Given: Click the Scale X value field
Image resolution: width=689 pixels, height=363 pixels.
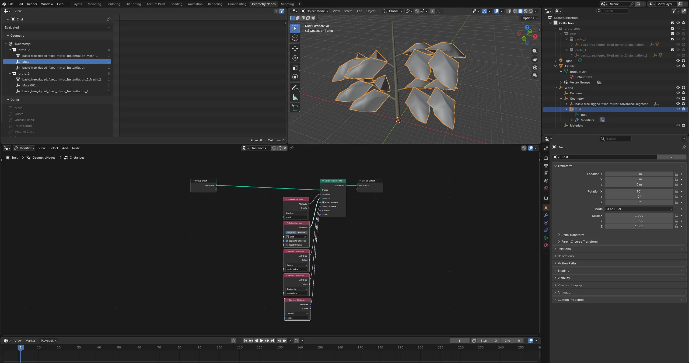Looking at the screenshot, I should [639, 216].
